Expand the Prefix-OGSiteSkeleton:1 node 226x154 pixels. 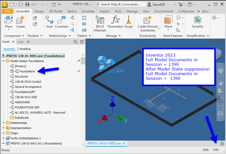pos(3,138)
